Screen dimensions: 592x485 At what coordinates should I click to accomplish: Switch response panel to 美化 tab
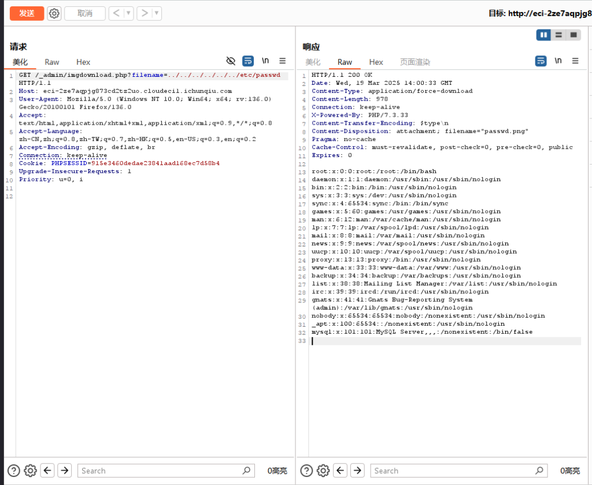click(x=313, y=62)
